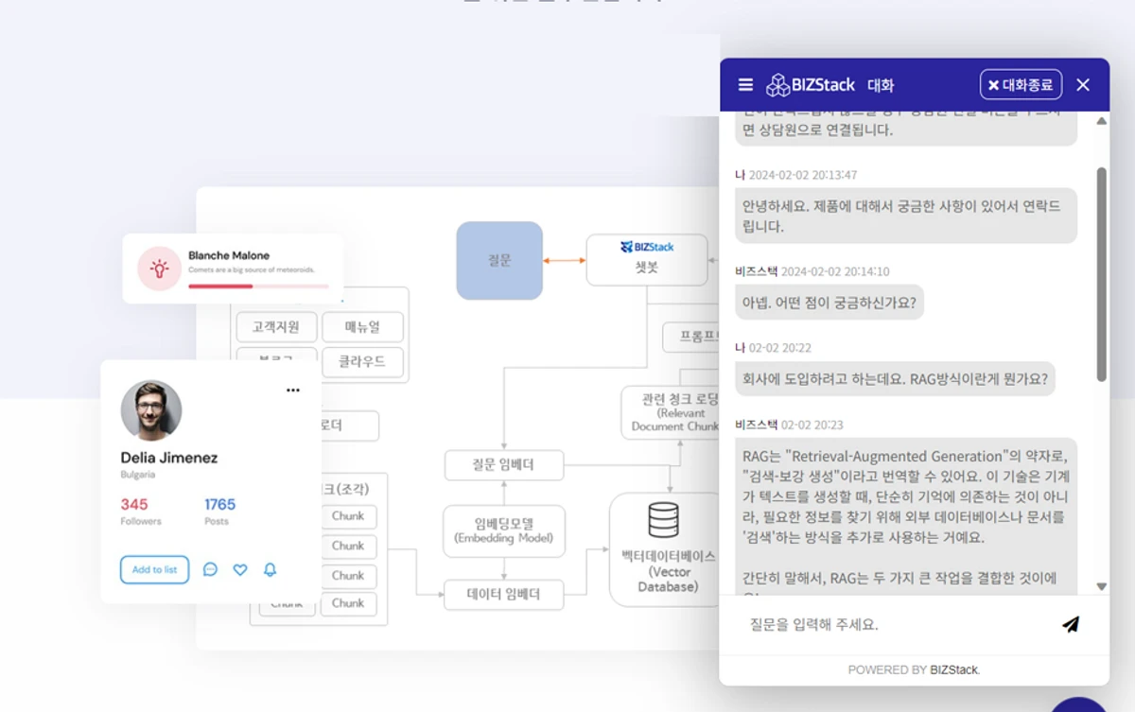Click the message 아넵. 어떤 점이 궁금하신가요?
The image size is (1135, 712).
(829, 303)
